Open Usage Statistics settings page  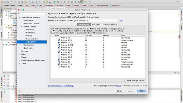32,39
